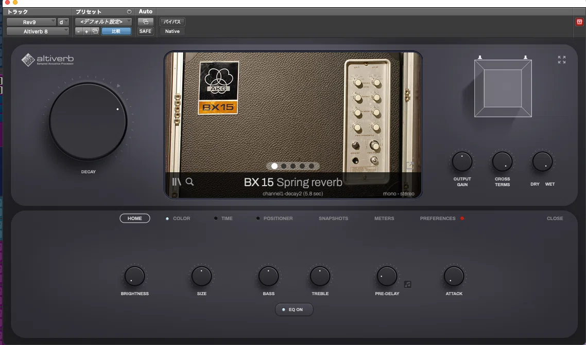The height and width of the screenshot is (345, 586).
Task: Click the ATTACK knob
Action: (x=454, y=277)
